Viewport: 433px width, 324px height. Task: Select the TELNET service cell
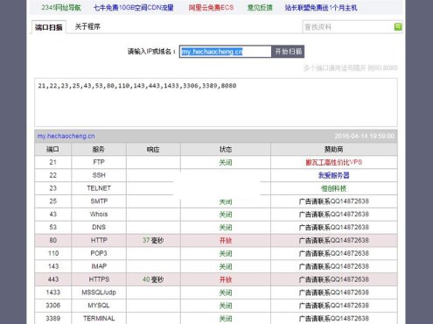99,188
